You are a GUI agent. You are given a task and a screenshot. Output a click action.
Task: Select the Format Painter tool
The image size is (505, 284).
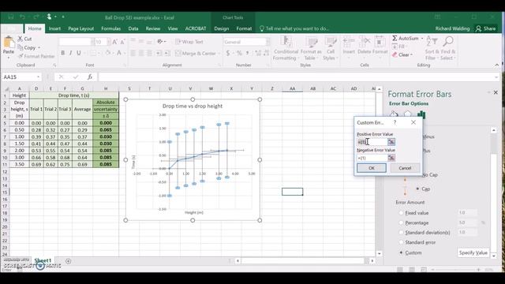(36, 56)
